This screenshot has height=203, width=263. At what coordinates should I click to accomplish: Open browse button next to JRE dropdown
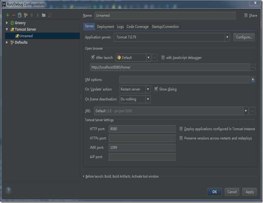(x=253, y=111)
